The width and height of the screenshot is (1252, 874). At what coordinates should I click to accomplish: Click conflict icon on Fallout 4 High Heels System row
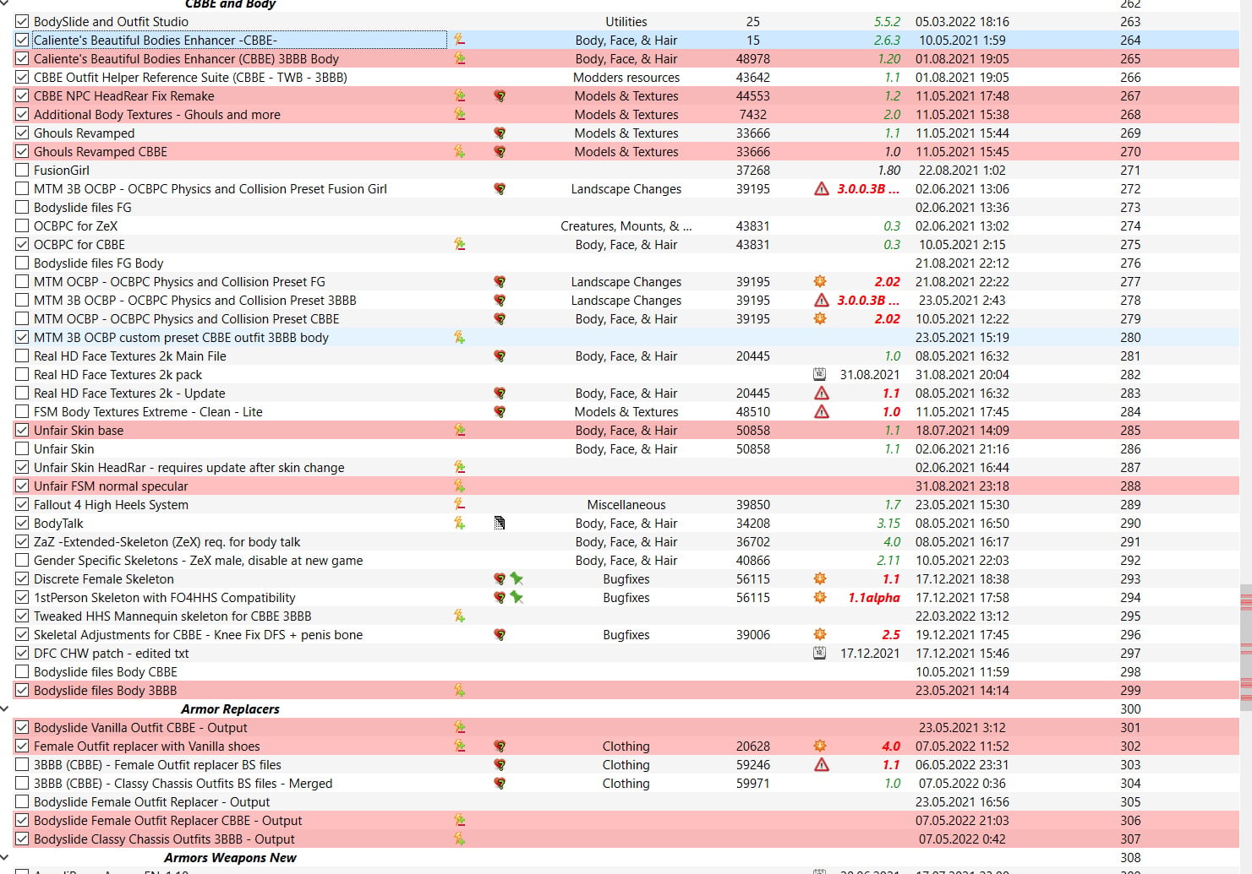[459, 504]
